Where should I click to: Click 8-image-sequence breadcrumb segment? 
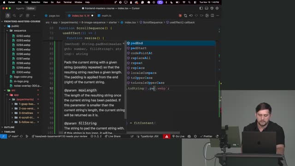tap(93, 23)
